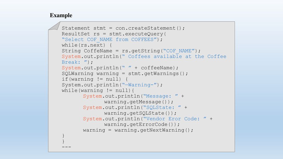
Task: Click the 'ResultSet rs = stmt.executeQuery(' line
Action: point(114,34)
